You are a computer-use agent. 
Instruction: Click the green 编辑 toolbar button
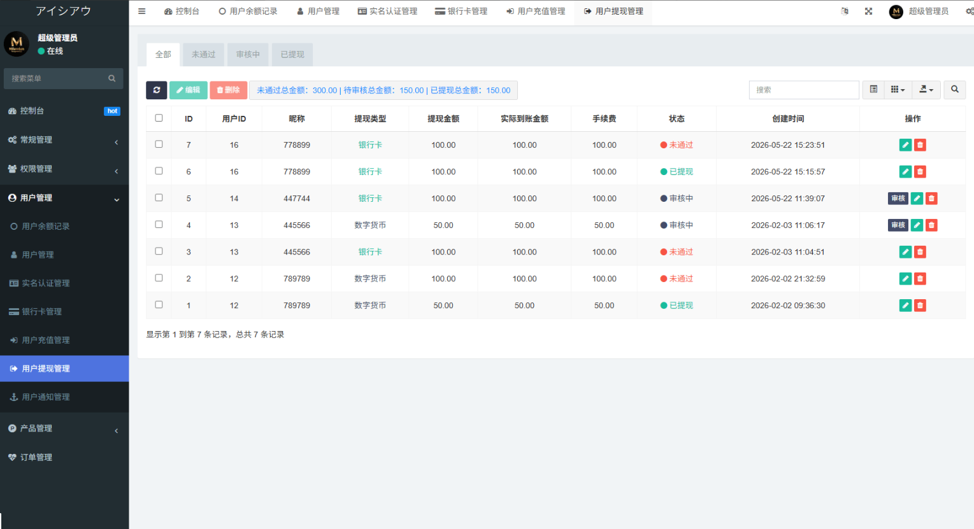pos(189,90)
